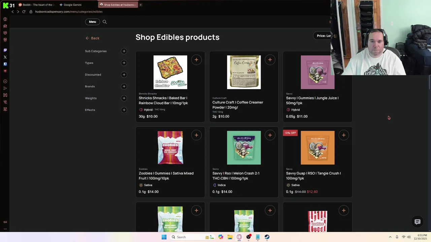Open Savvy Gummies Jungle Juice product title
The width and height of the screenshot is (431, 242).
click(x=312, y=100)
